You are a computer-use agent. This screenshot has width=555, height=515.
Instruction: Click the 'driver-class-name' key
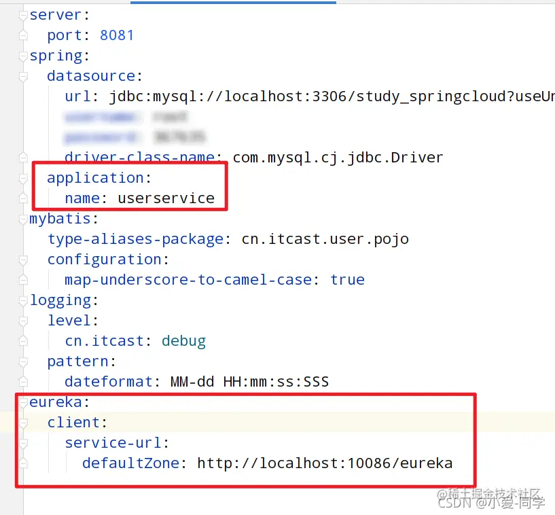pos(139,157)
